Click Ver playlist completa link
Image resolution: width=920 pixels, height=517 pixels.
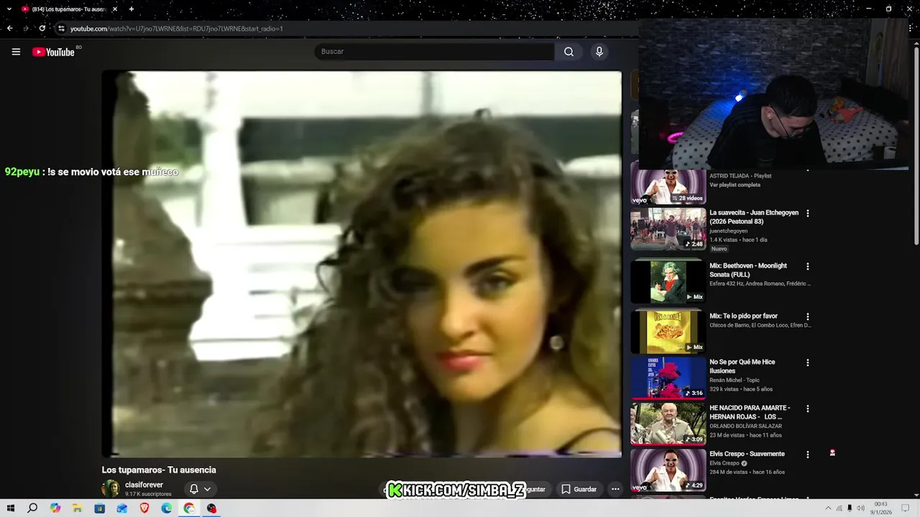coord(735,185)
